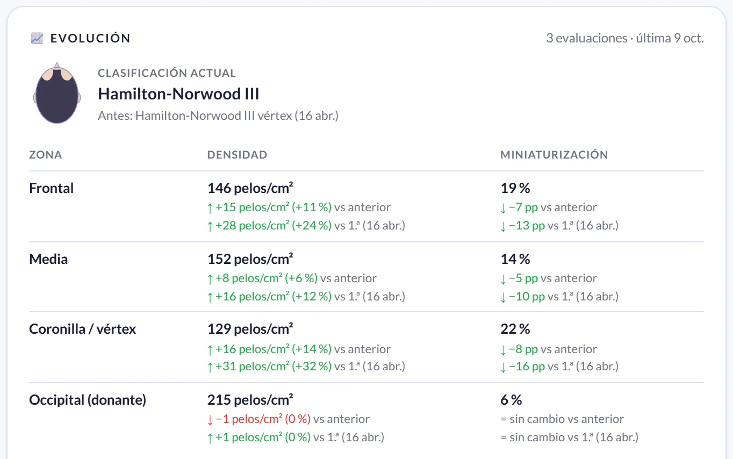Click the '−13 pp vs 1.ª' change

tap(559, 226)
